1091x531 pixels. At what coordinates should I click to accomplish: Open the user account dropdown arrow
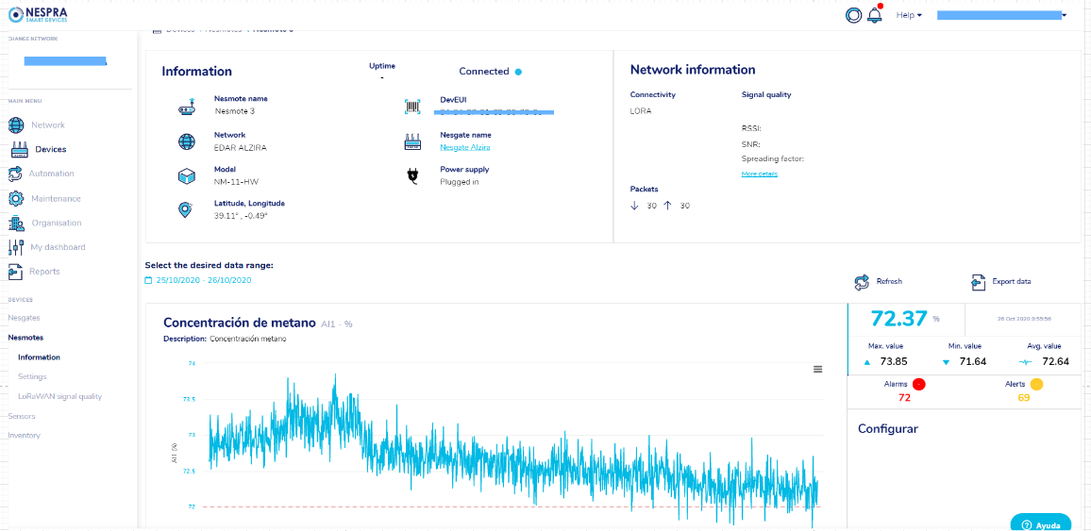tap(1064, 15)
